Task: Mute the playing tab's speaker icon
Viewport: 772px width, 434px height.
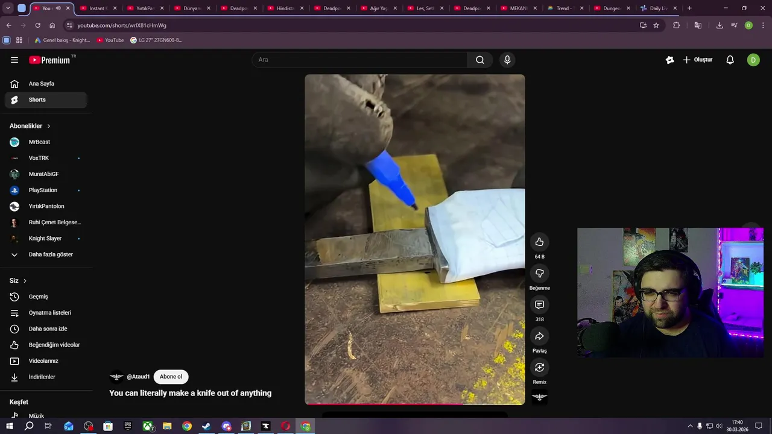Action: coord(59,8)
